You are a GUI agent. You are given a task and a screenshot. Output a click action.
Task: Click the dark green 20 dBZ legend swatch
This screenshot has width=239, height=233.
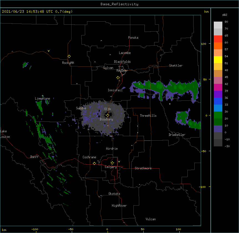pyautogui.click(x=218, y=122)
